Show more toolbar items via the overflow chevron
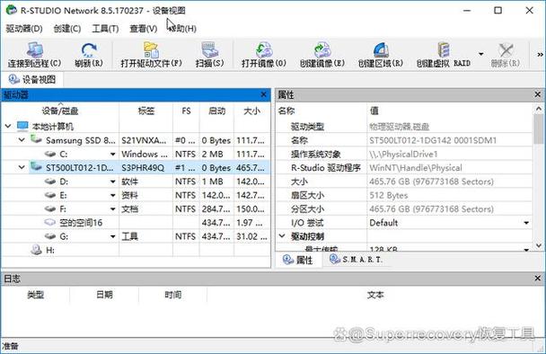This screenshot has height=354, width=546. (x=540, y=54)
